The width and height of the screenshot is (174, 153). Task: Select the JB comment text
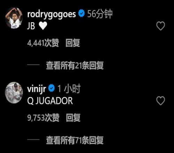point(31,26)
